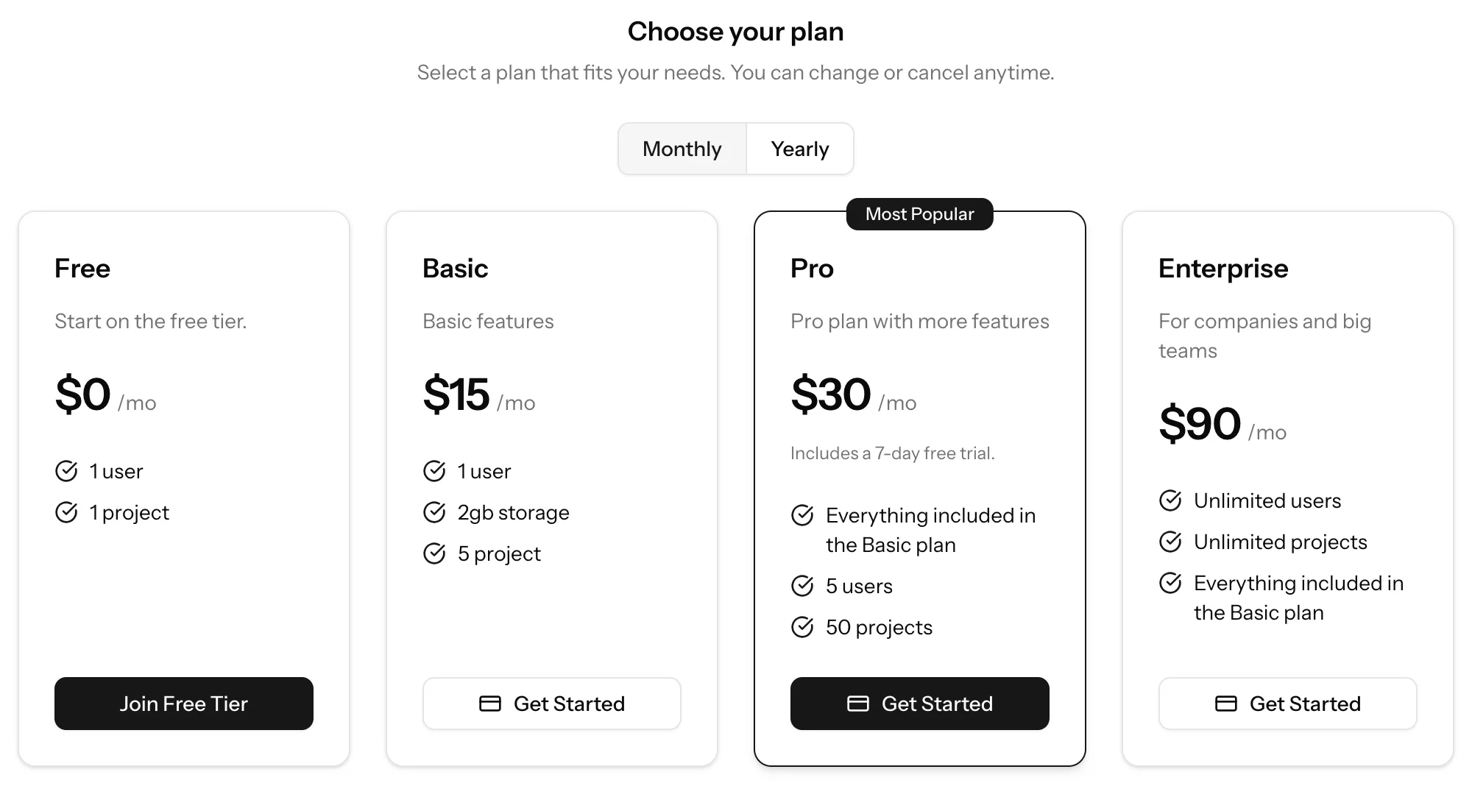Open the Basic plan heading
This screenshot has height=786, width=1472.
click(x=455, y=268)
